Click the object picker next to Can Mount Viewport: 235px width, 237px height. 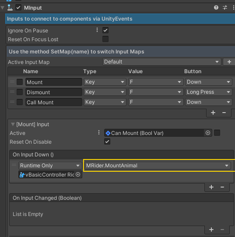point(208,133)
